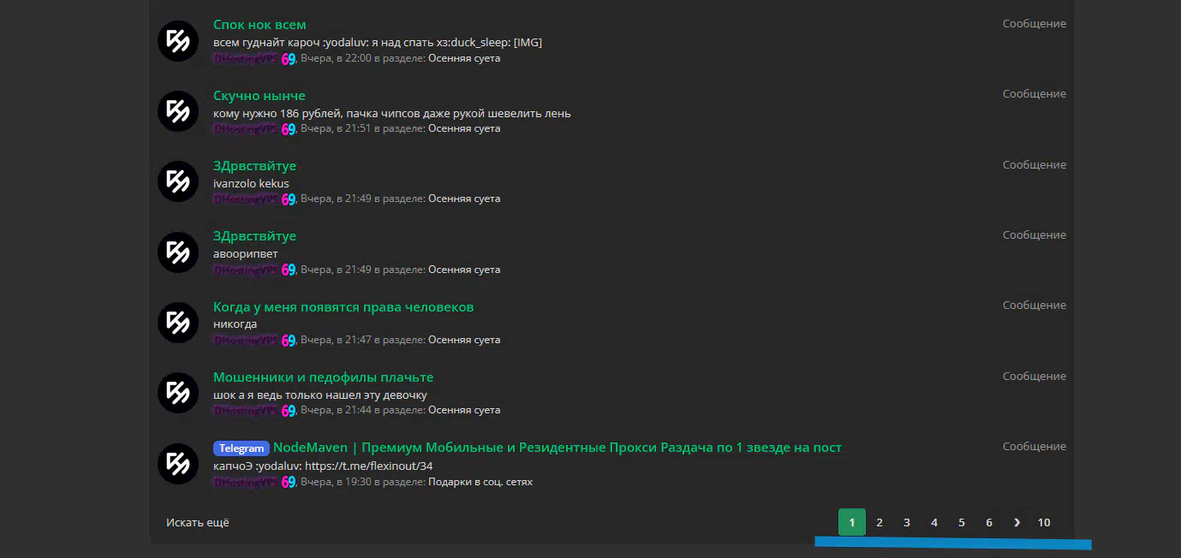1181x558 pixels.
Task: Open 'Осенняя суета' section in first post
Action: point(463,58)
